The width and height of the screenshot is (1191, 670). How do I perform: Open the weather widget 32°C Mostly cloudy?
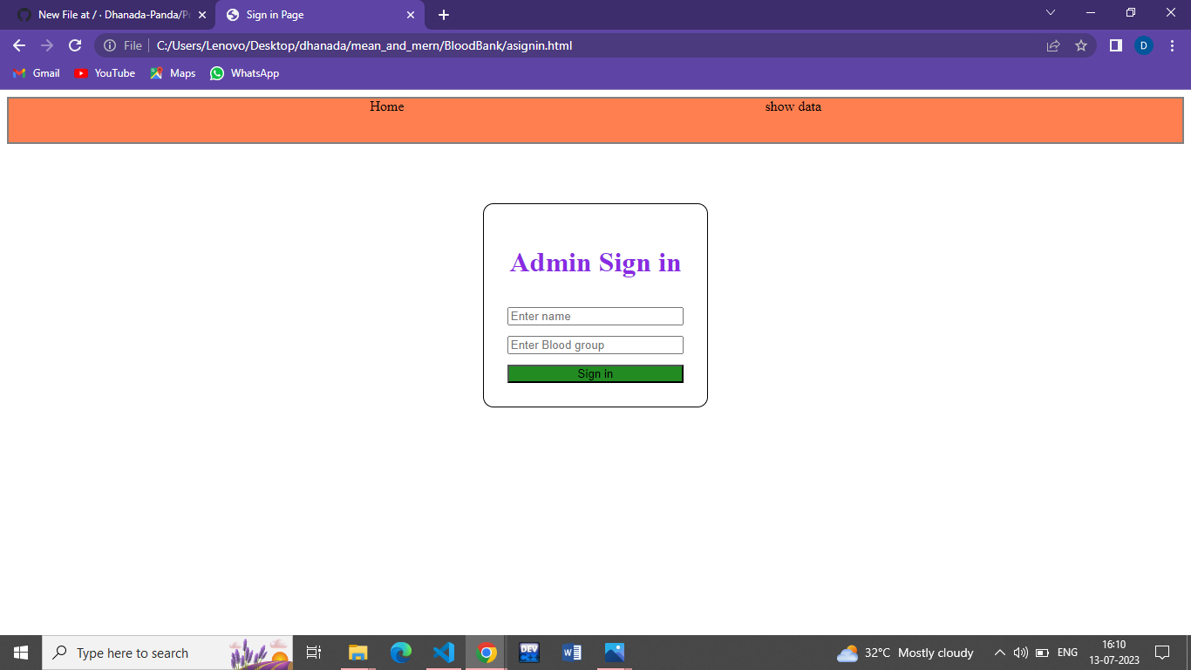[905, 653]
